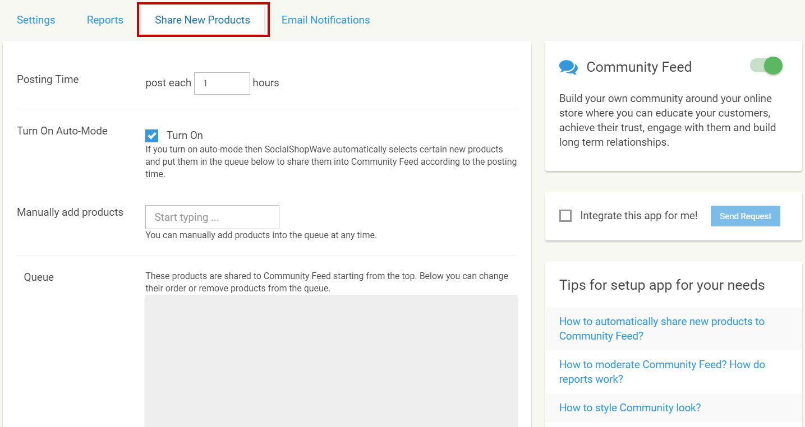Click the Turn On Auto-Mode label
Screen dimensions: 805x427
coord(62,131)
